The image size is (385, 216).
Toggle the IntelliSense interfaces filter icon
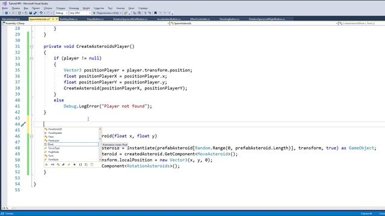(52, 164)
